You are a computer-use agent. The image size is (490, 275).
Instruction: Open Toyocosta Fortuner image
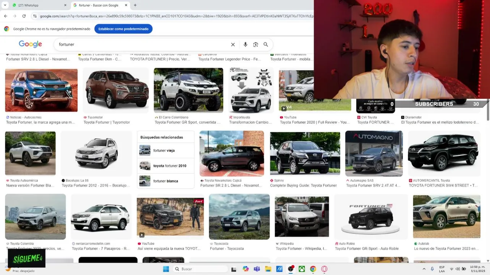click(239, 217)
